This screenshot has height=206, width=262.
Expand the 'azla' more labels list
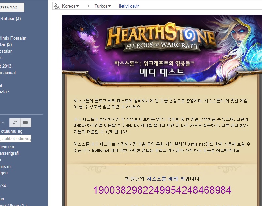[5, 92]
